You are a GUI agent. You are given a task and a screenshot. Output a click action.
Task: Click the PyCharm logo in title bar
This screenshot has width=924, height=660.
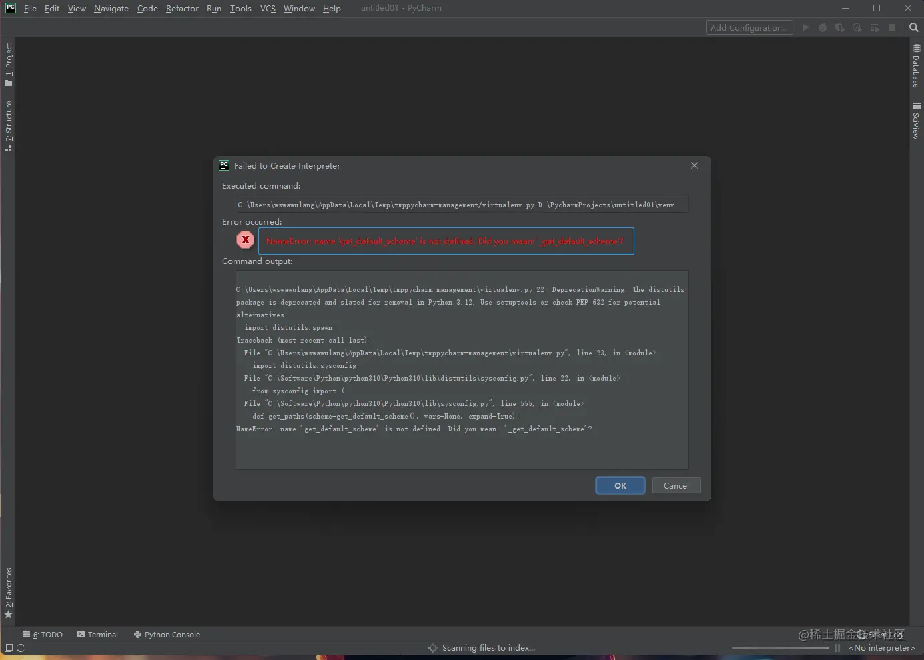pos(11,8)
